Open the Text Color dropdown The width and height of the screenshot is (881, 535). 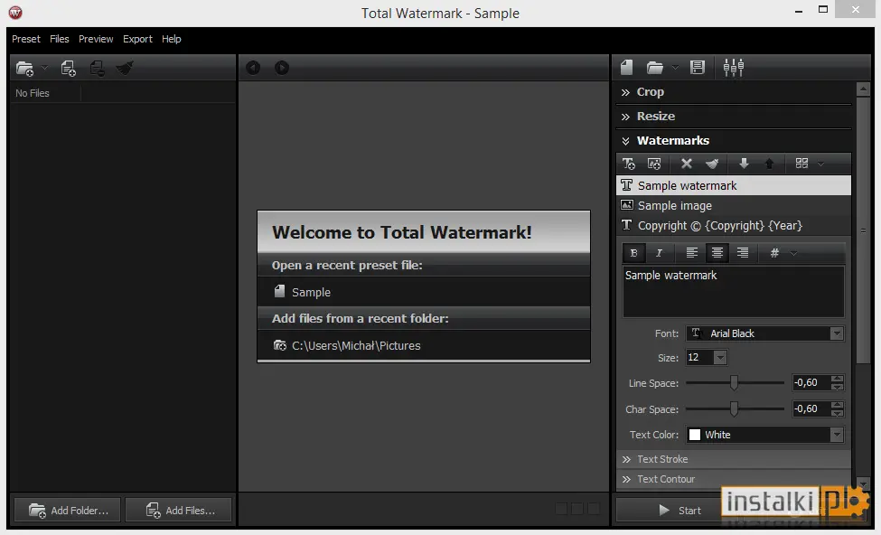point(764,435)
